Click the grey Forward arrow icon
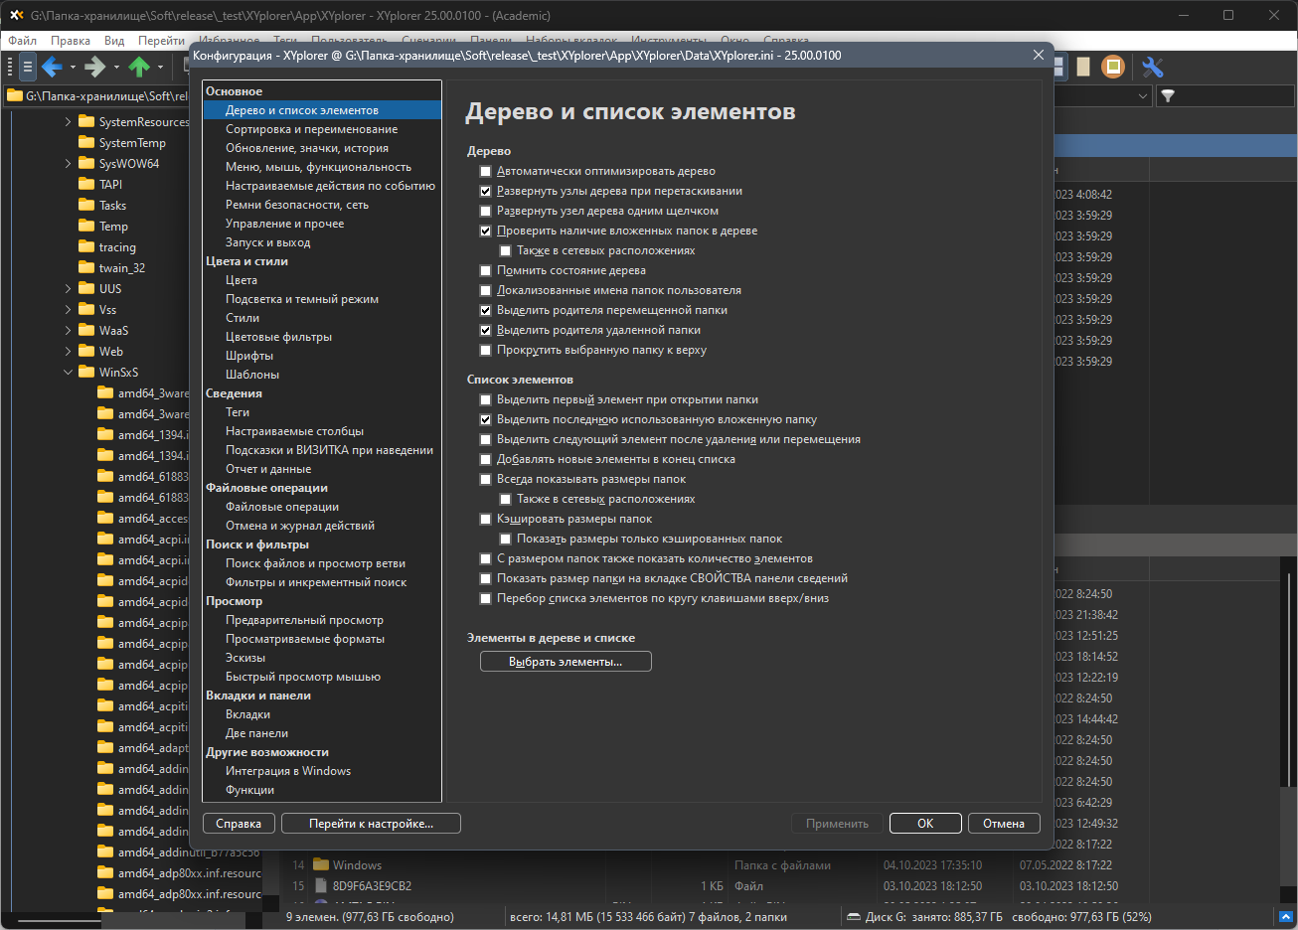Image resolution: width=1298 pixels, height=930 pixels. click(94, 68)
